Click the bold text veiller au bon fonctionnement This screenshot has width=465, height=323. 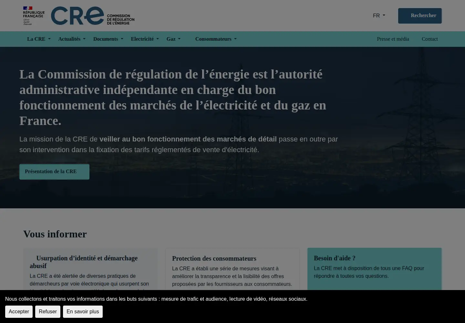coord(188,139)
